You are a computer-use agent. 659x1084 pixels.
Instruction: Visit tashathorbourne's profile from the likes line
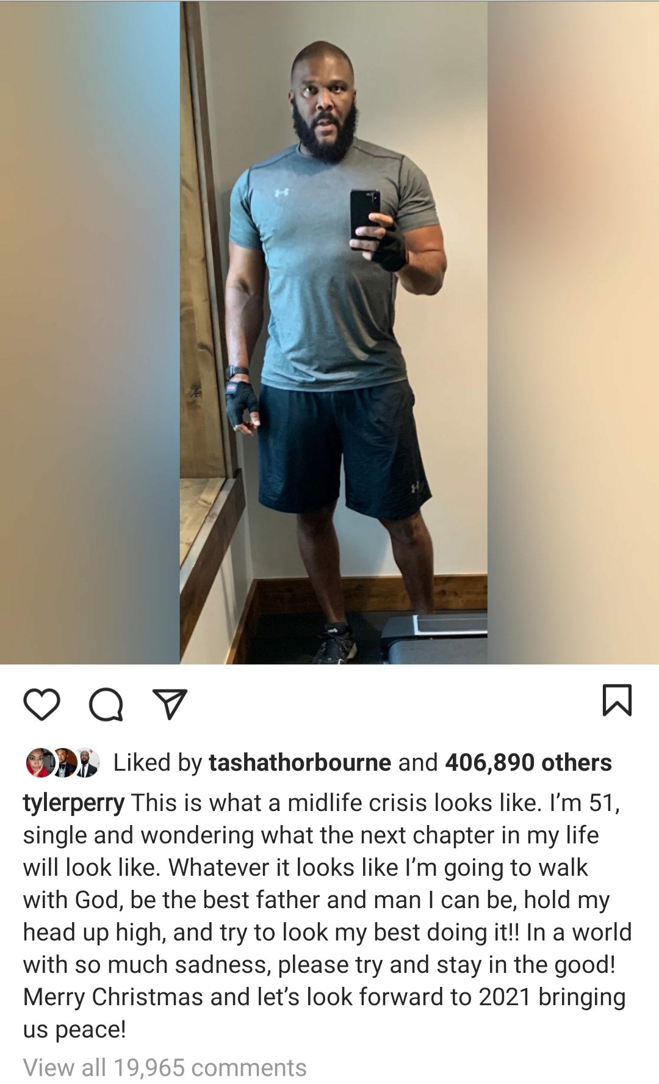300,763
